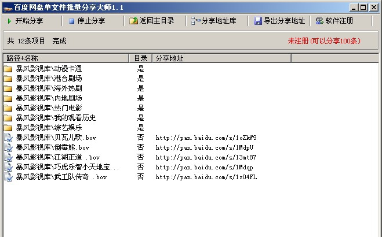Sort by 目录 column header
The height and width of the screenshot is (237, 382).
click(x=141, y=58)
